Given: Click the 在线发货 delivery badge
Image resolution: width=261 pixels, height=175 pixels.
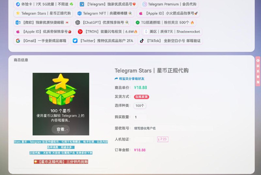Looking at the screenshot, I should tap(142, 97).
